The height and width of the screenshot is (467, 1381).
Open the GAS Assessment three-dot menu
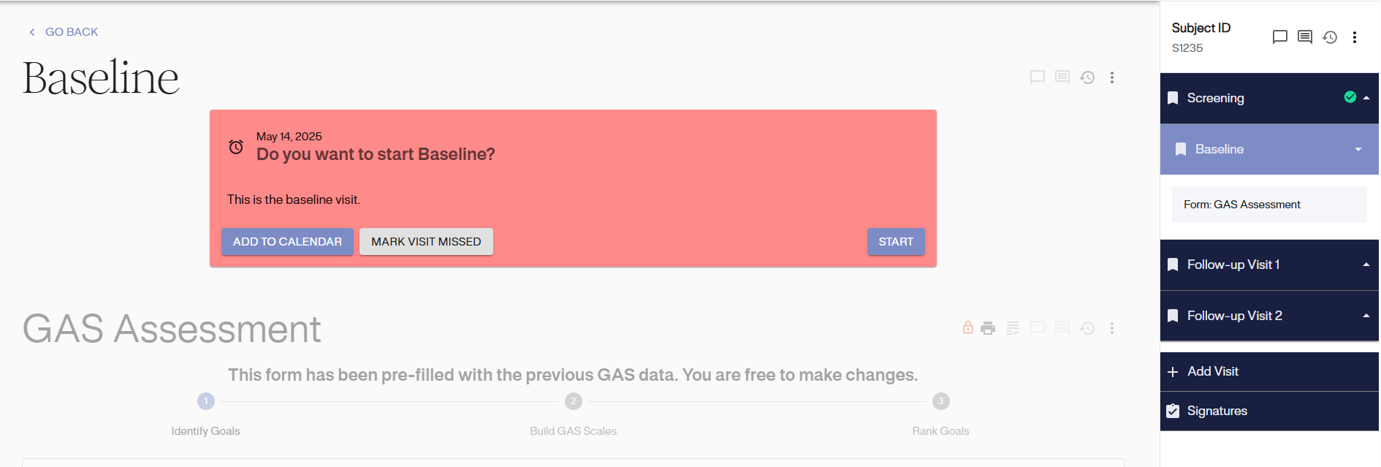coord(1112,328)
